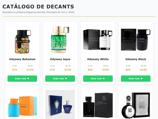Click Pedir Info for Odyssey Black
This screenshot has width=158, height=119.
tap(136, 78)
